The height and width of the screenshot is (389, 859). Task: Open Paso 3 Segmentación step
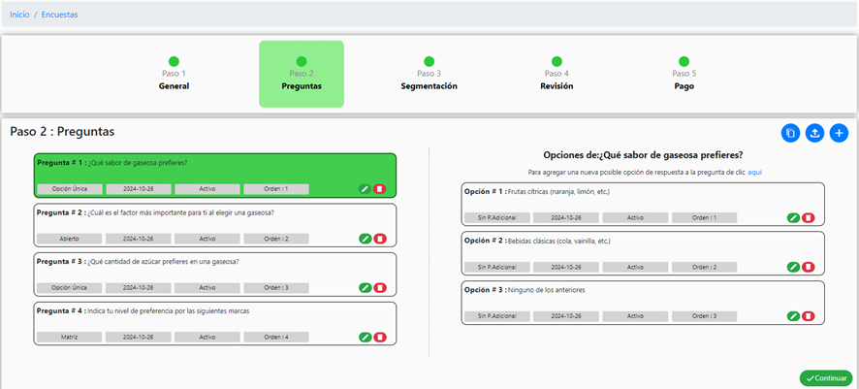click(429, 75)
